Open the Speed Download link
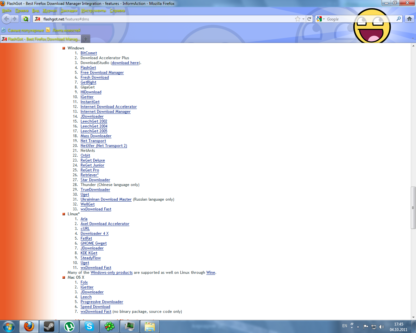 95,307
